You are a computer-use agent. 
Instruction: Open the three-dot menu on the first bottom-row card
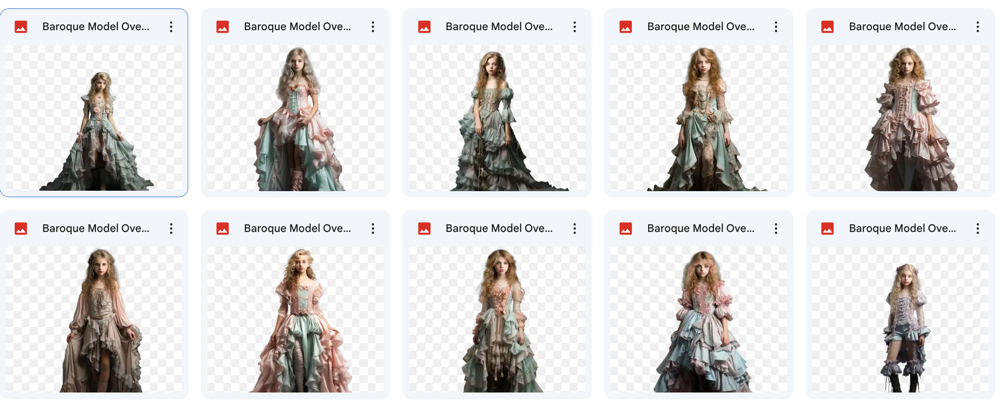point(171,229)
